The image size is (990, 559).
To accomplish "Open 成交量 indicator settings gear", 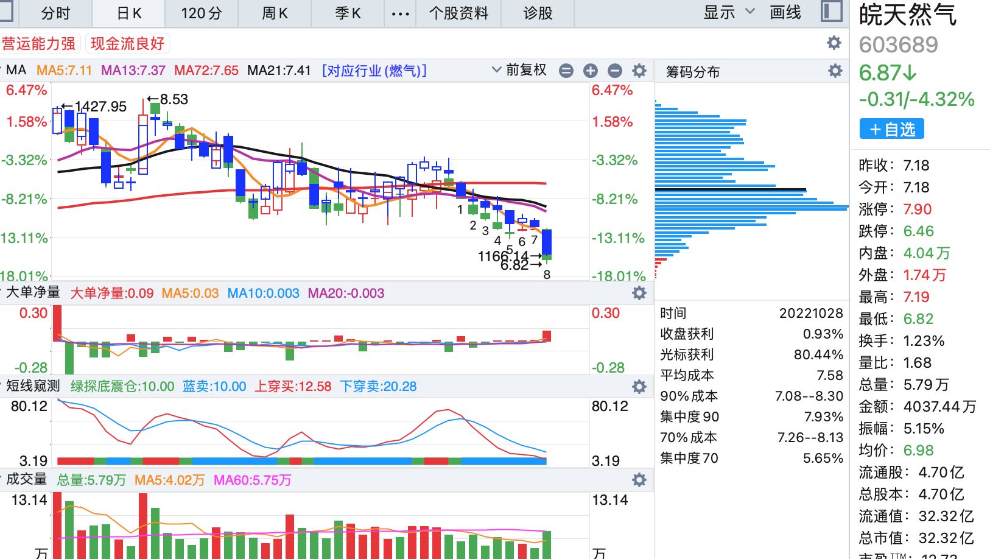I will pos(639,480).
